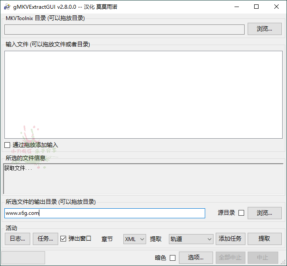
Task: Click 浏览 next to the MKVToolnix directory field
Action: [x=265, y=29]
